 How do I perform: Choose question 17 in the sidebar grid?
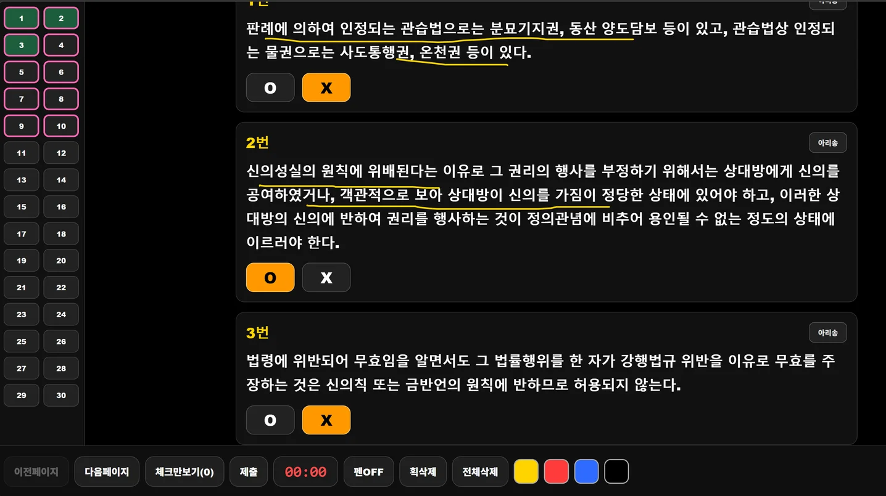[22, 234]
